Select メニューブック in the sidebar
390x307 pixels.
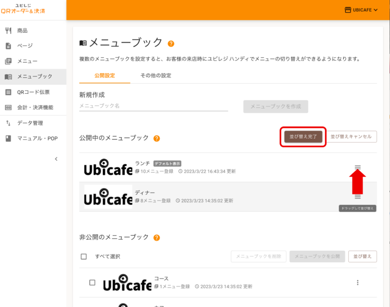tap(33, 76)
